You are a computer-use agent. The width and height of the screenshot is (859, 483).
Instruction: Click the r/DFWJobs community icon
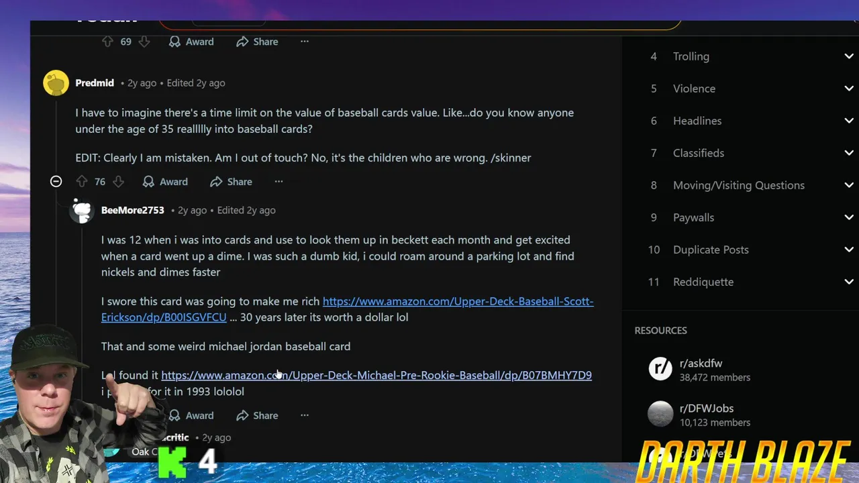click(x=660, y=414)
